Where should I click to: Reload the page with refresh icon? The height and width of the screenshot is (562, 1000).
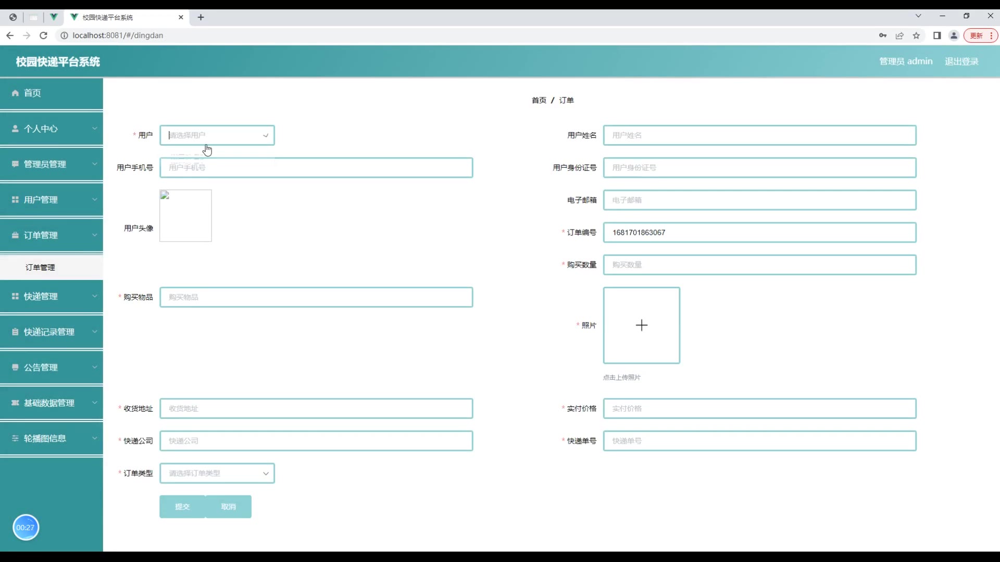point(44,35)
